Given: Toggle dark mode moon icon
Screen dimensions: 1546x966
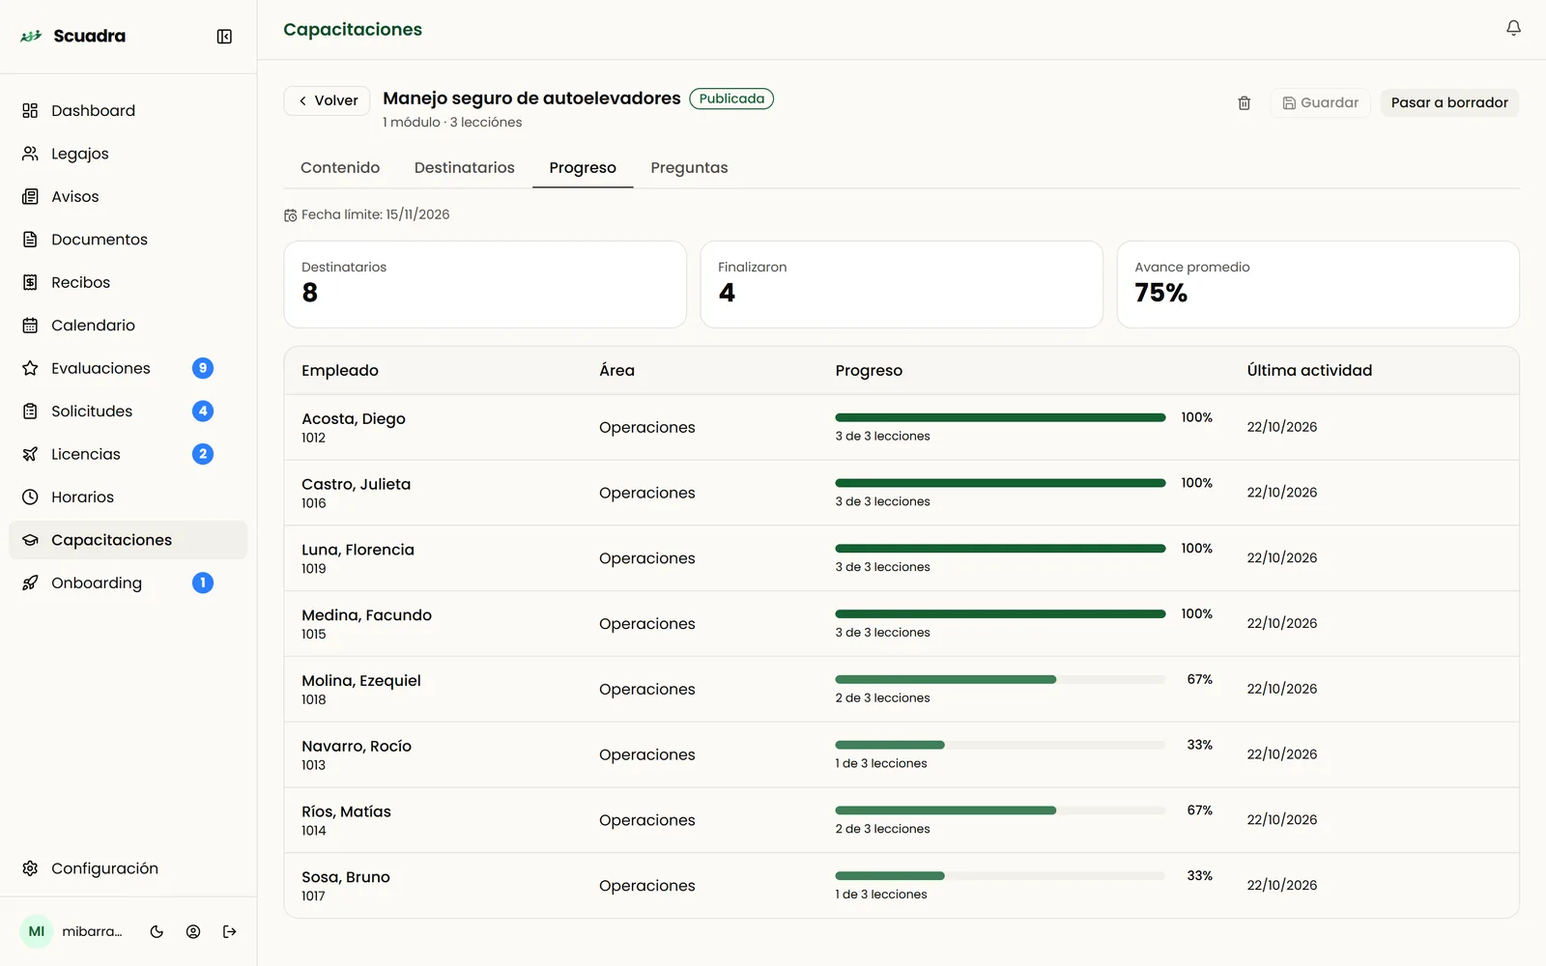Looking at the screenshot, I should (x=157, y=932).
